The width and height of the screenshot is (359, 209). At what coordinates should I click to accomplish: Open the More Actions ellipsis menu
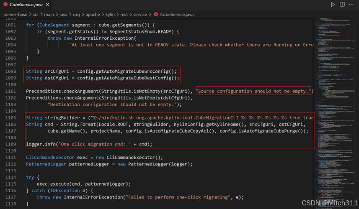click(x=352, y=5)
